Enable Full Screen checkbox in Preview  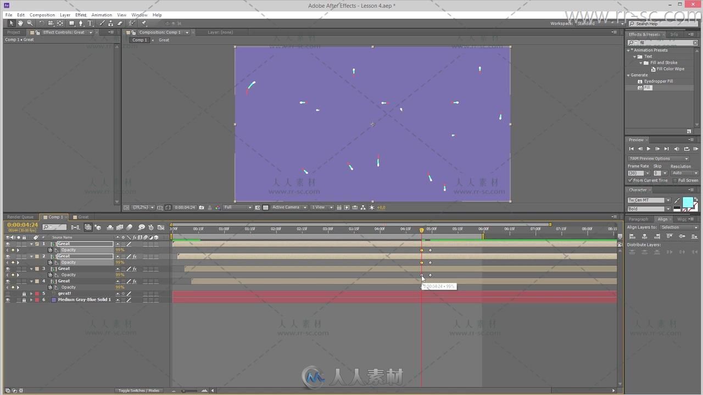675,180
